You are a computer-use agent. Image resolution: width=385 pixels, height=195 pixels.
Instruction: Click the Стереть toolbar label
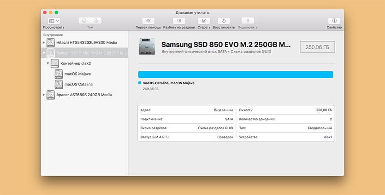pos(204,28)
